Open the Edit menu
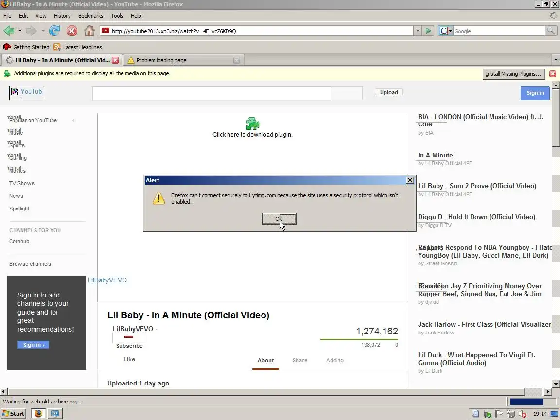560x420 pixels. (x=23, y=16)
